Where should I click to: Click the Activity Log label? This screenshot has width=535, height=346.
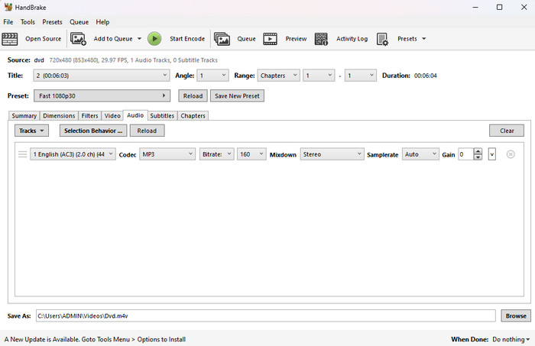(352, 39)
